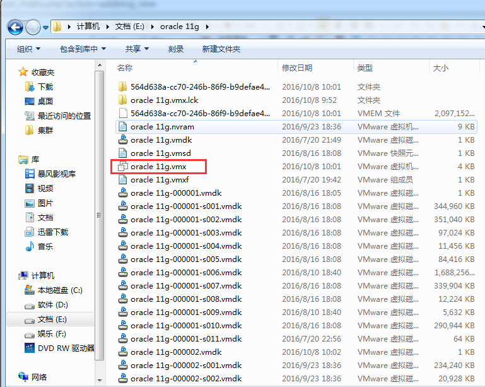
Task: Select oracle 11g-000002.vmdk disk icon
Action: coord(123,352)
